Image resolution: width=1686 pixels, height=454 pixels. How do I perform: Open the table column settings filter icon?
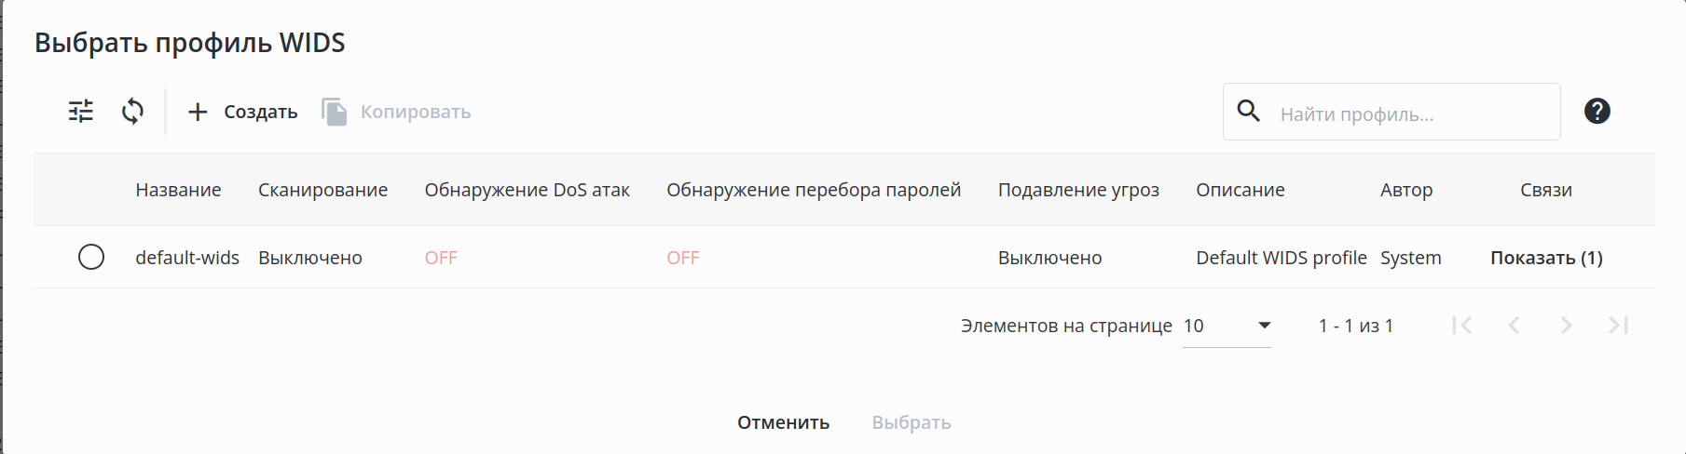point(81,112)
